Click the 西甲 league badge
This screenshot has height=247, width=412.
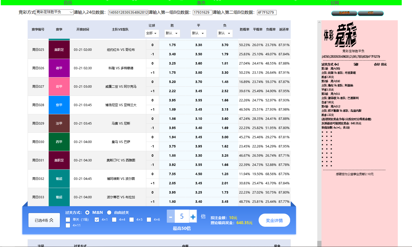point(59,142)
